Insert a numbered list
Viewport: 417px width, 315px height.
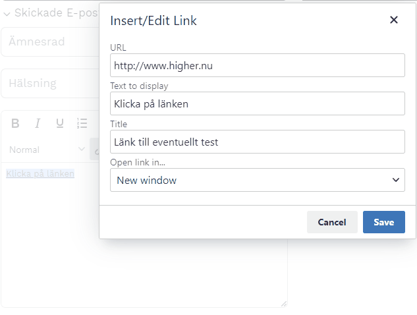[82, 123]
